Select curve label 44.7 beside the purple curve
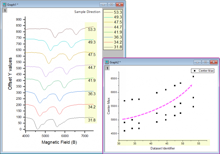220x154 pixels. pyautogui.click(x=92, y=67)
